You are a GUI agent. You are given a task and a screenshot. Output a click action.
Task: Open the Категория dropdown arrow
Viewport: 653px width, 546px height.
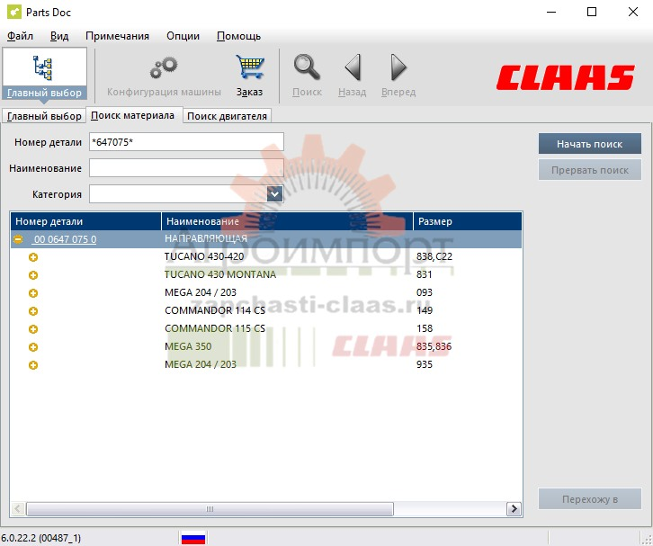(x=275, y=194)
